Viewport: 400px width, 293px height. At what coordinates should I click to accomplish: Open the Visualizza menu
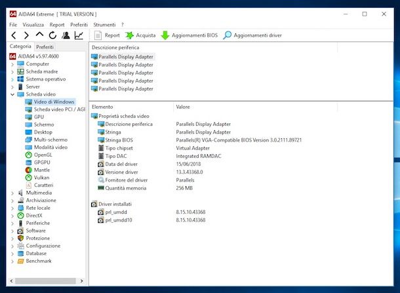pyautogui.click(x=33, y=25)
